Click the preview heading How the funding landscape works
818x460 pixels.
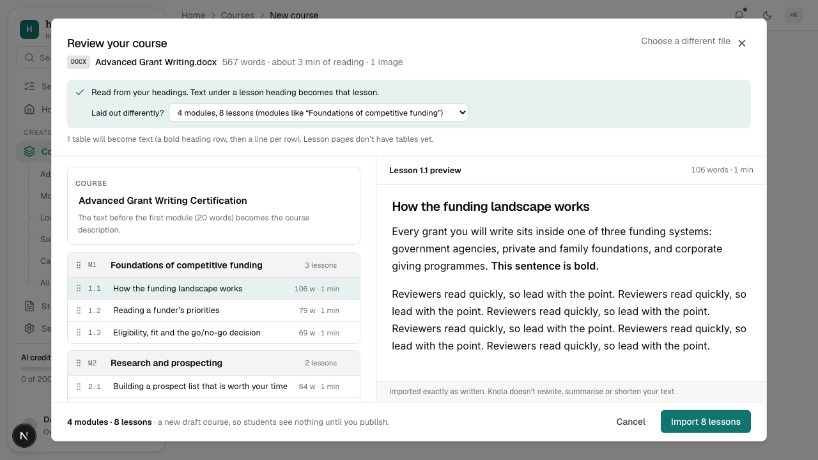click(x=491, y=206)
